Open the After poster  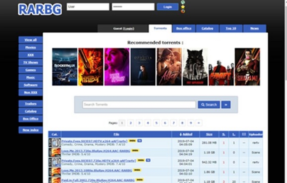click(169, 67)
